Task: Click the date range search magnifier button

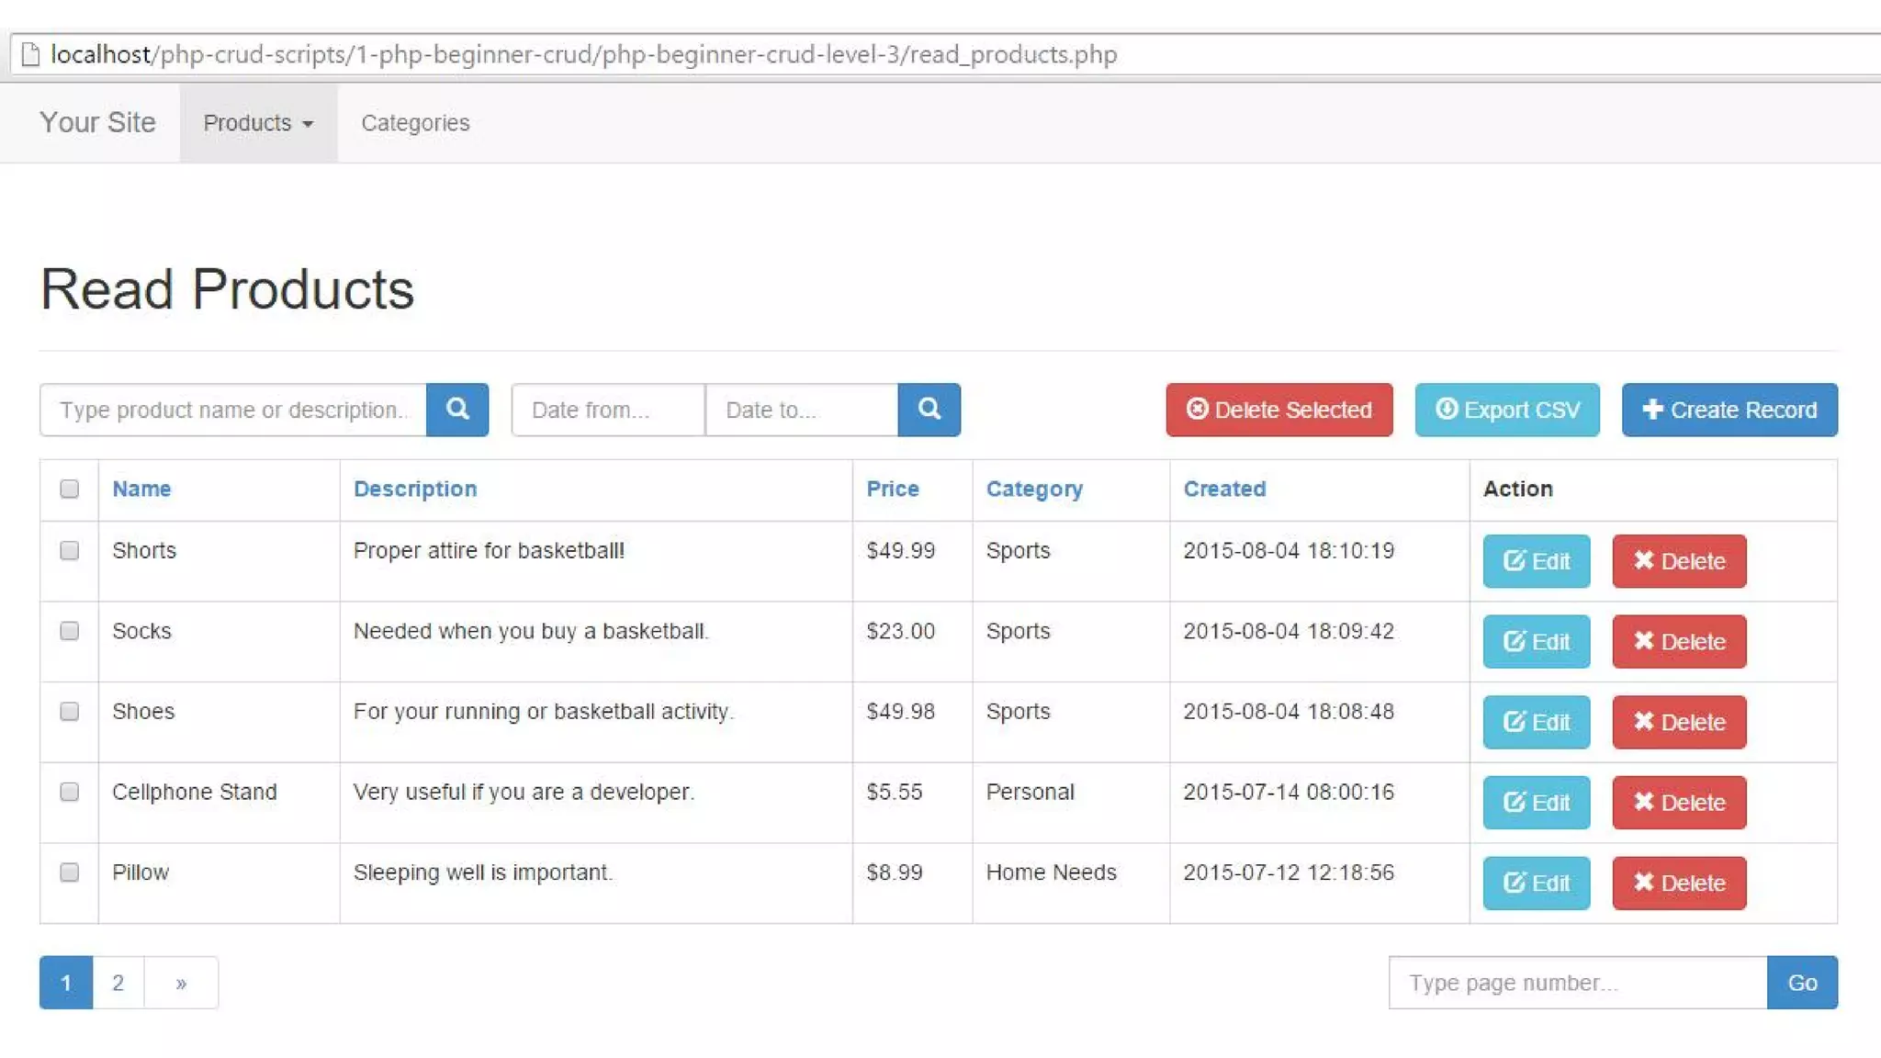Action: 929,410
